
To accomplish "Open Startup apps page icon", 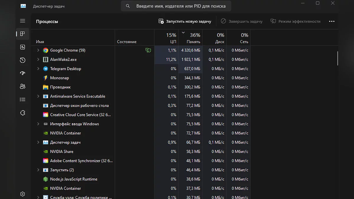I will coord(22,73).
